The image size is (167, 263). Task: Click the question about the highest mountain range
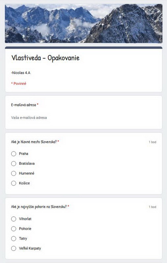39,207
